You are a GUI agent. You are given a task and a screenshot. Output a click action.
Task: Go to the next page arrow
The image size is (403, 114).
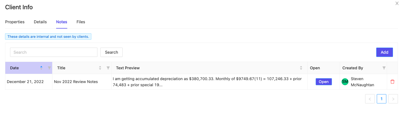pos(393,99)
